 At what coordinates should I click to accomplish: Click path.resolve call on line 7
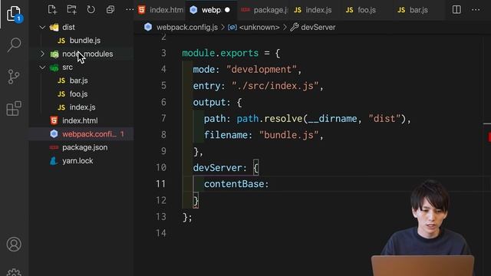(x=269, y=119)
